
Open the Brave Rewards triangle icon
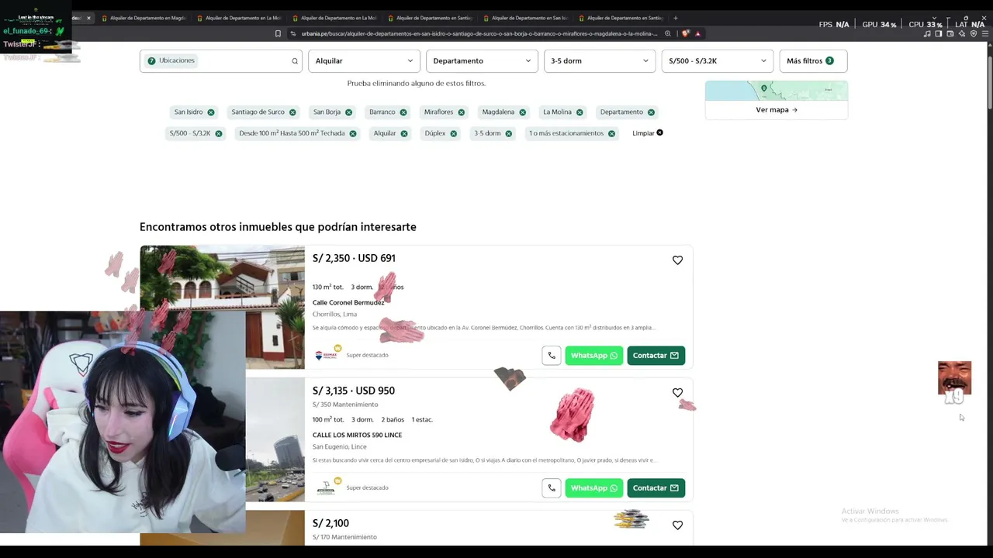coord(698,34)
